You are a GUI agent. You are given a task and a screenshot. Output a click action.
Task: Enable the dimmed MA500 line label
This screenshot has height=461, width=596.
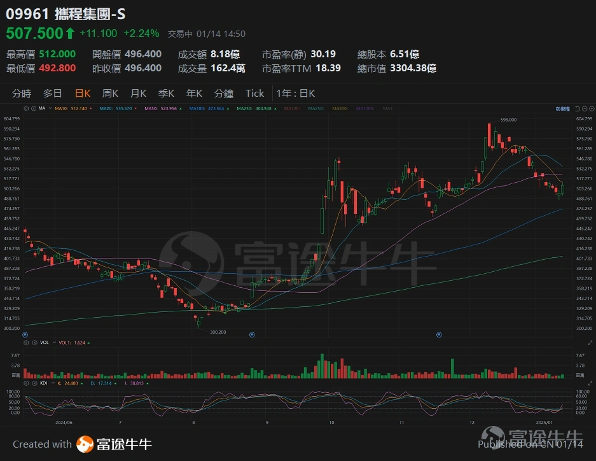[x=340, y=108]
